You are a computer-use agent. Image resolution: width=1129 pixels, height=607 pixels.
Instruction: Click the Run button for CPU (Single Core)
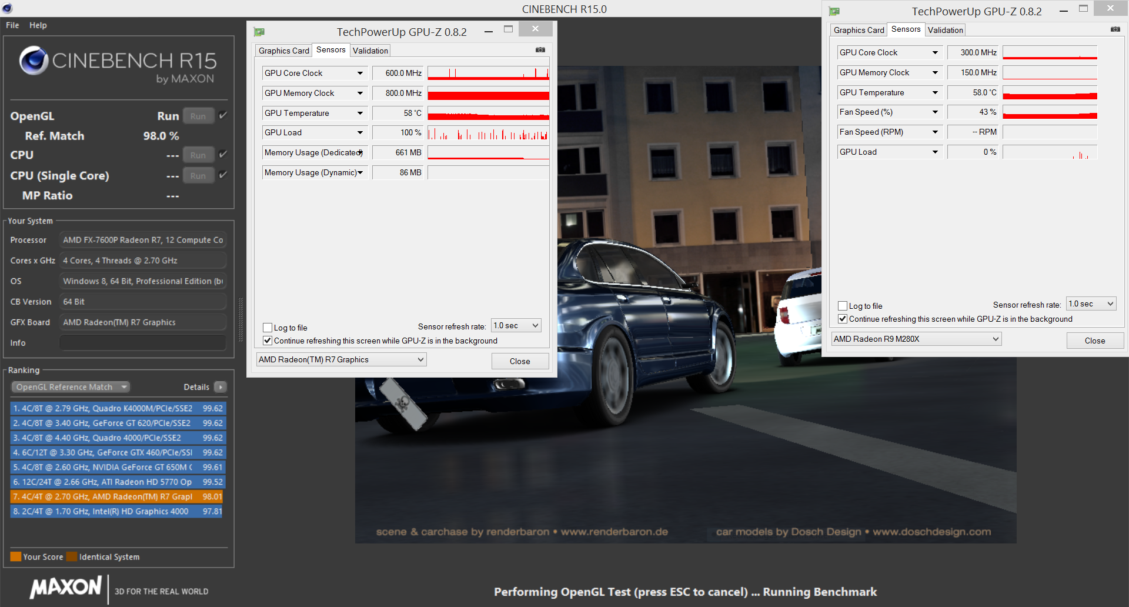(x=198, y=175)
